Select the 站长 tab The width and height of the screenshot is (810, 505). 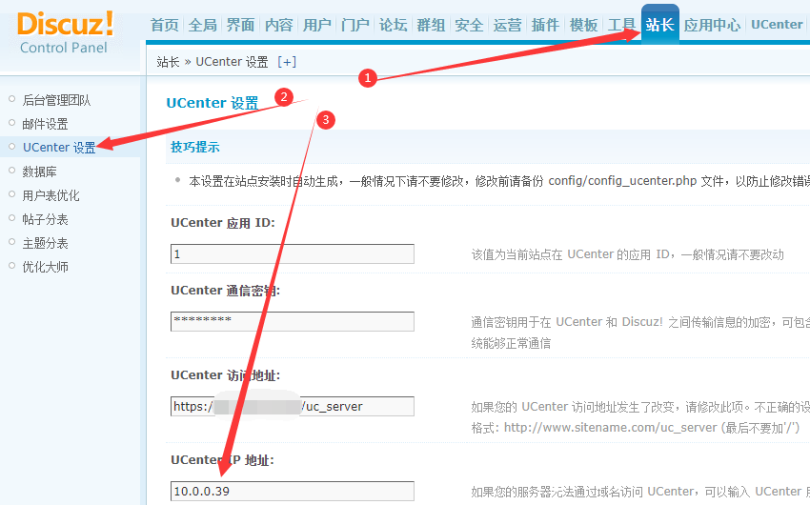659,26
